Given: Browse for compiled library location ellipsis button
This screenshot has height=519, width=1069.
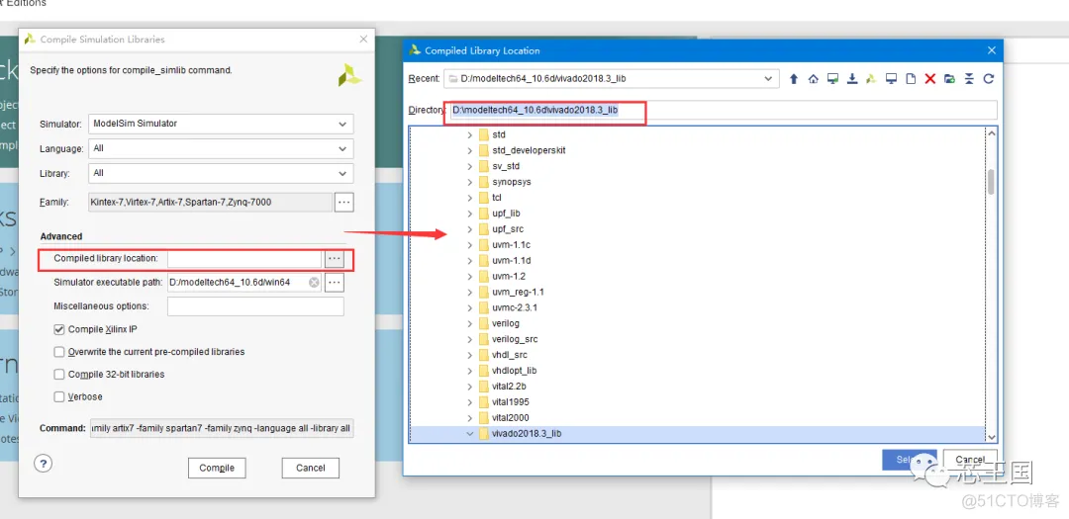Looking at the screenshot, I should point(335,259).
